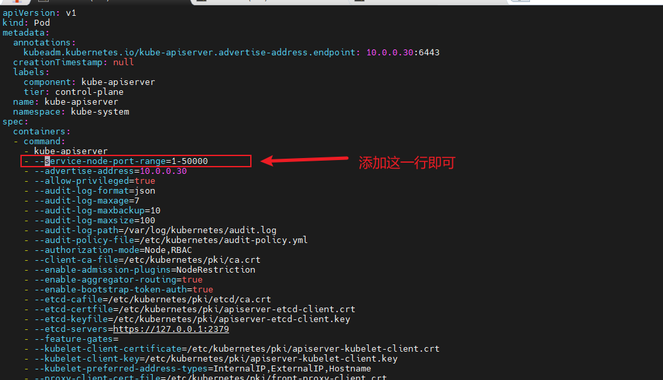The image size is (663, 380).
Task: Place cursor on the apiVersion: v1 line
Action: (x=40, y=13)
